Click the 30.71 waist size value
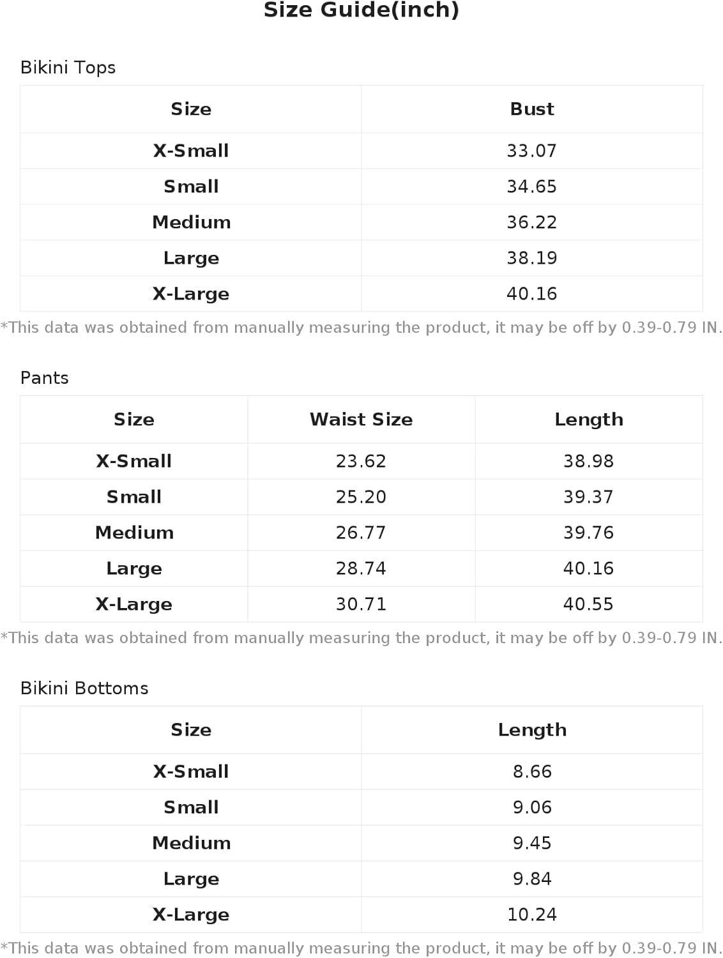The height and width of the screenshot is (958, 723). pos(361,604)
